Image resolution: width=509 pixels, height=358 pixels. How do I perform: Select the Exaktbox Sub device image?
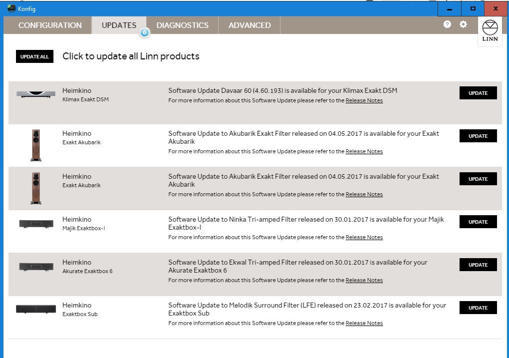click(x=36, y=309)
